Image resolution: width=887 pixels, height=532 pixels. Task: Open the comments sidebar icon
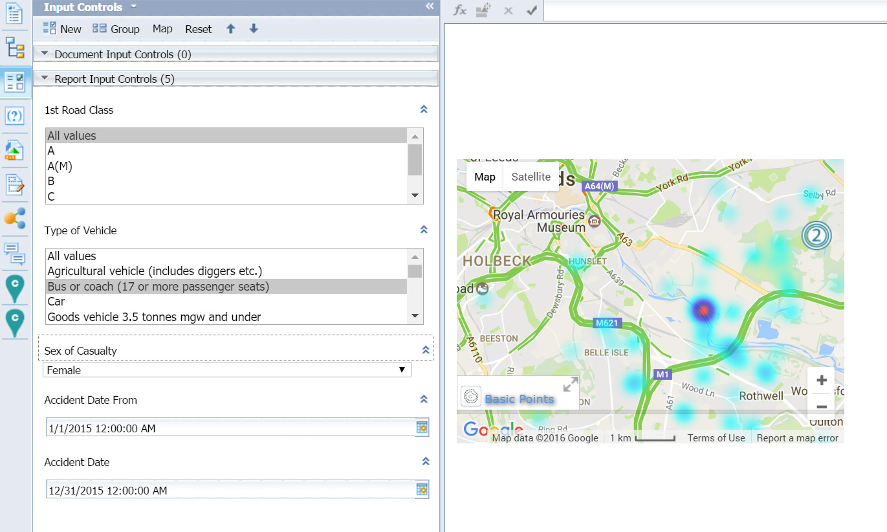pyautogui.click(x=14, y=253)
